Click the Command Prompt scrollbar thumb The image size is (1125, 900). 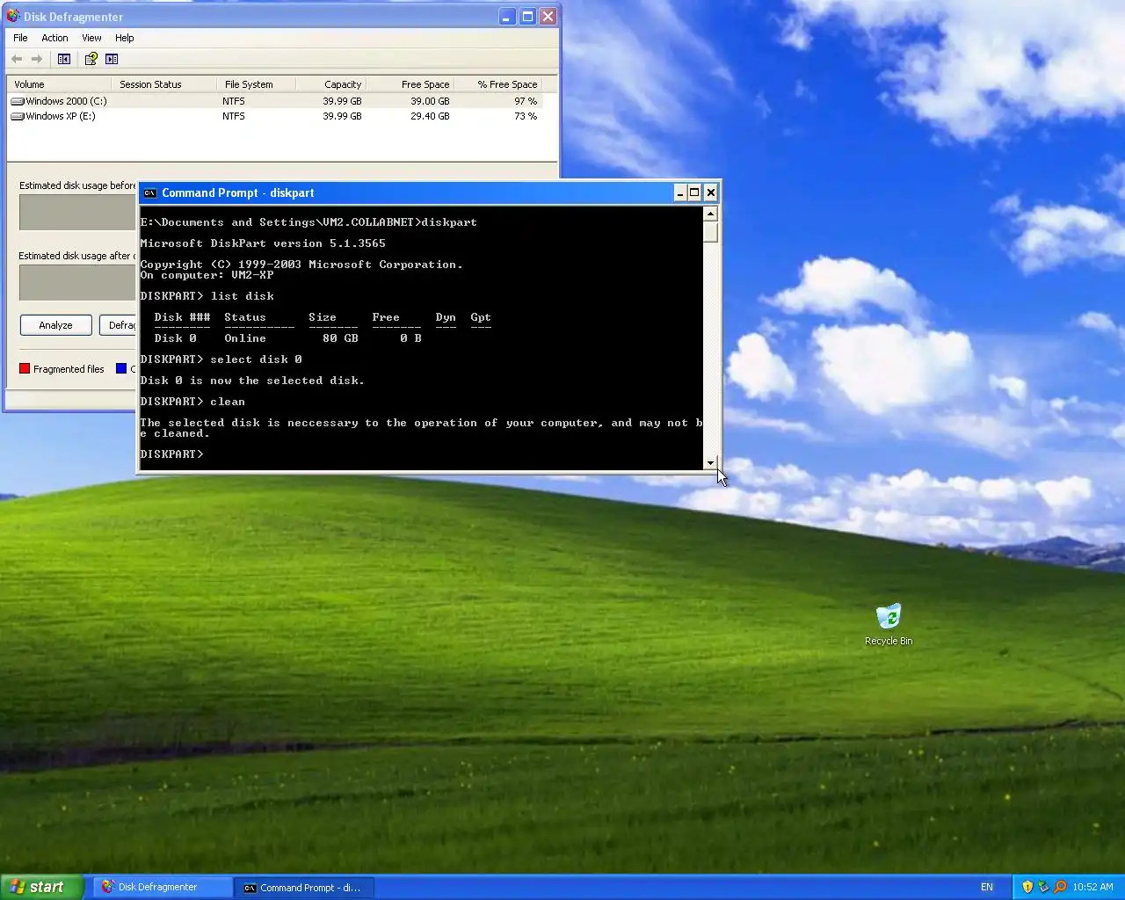point(710,232)
